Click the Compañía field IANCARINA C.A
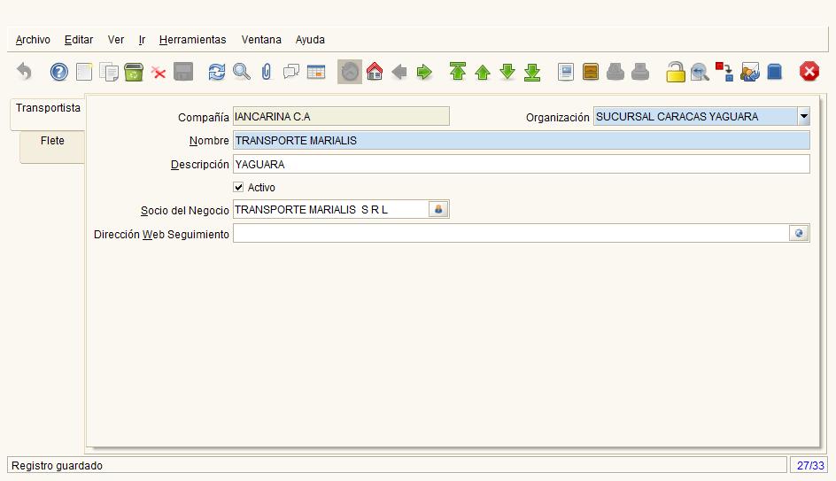This screenshot has height=481, width=836. (x=341, y=116)
